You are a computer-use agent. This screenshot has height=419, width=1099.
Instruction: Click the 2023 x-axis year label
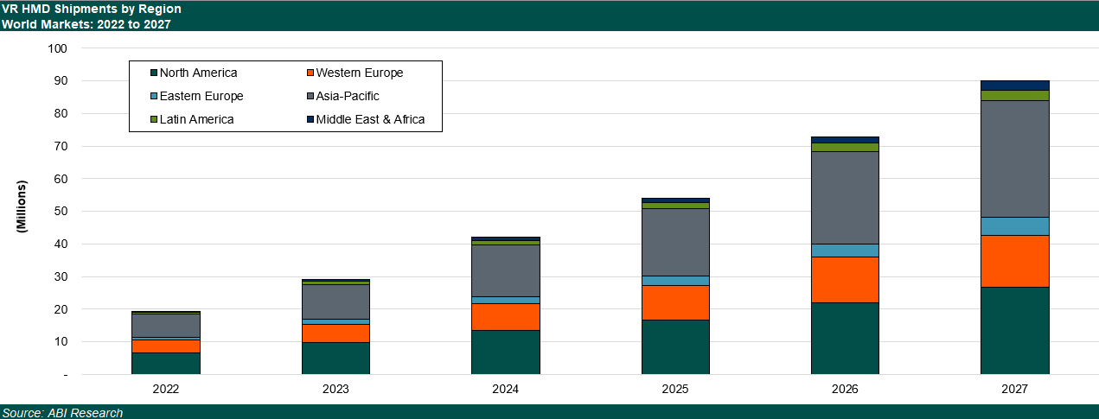335,390
